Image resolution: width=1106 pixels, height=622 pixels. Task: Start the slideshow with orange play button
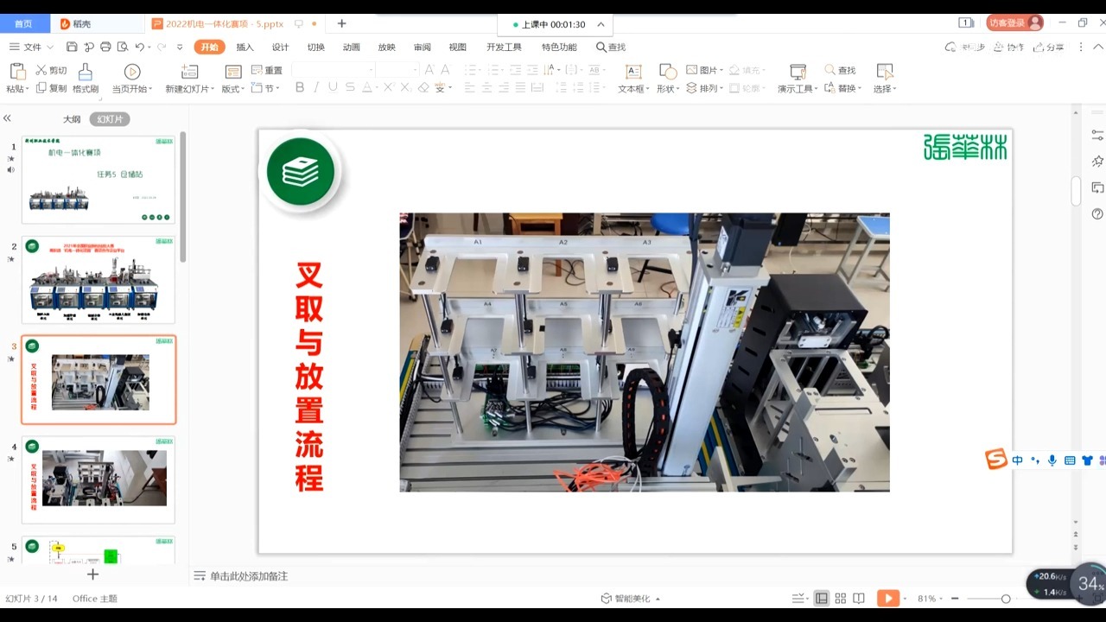[887, 598]
